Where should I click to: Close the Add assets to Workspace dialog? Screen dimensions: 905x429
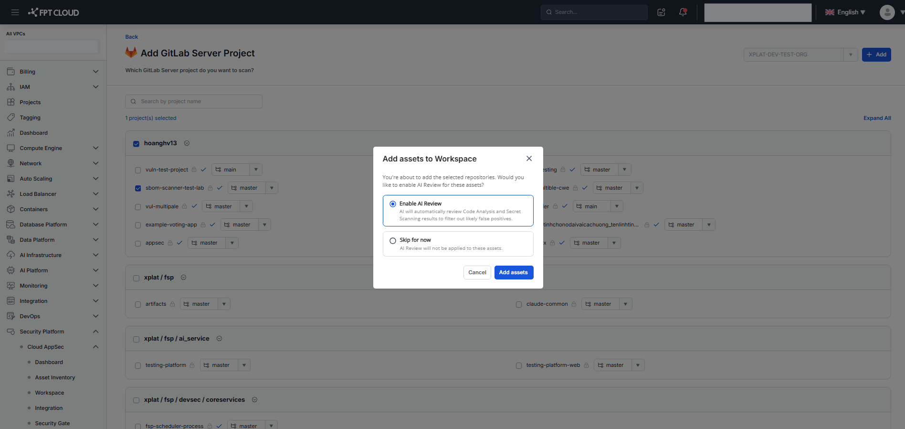[x=529, y=159]
